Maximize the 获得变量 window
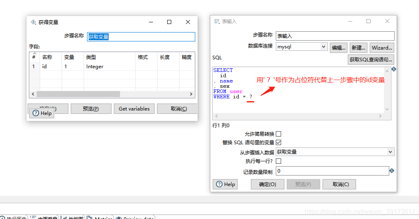The height and width of the screenshot is (219, 419). (x=169, y=22)
